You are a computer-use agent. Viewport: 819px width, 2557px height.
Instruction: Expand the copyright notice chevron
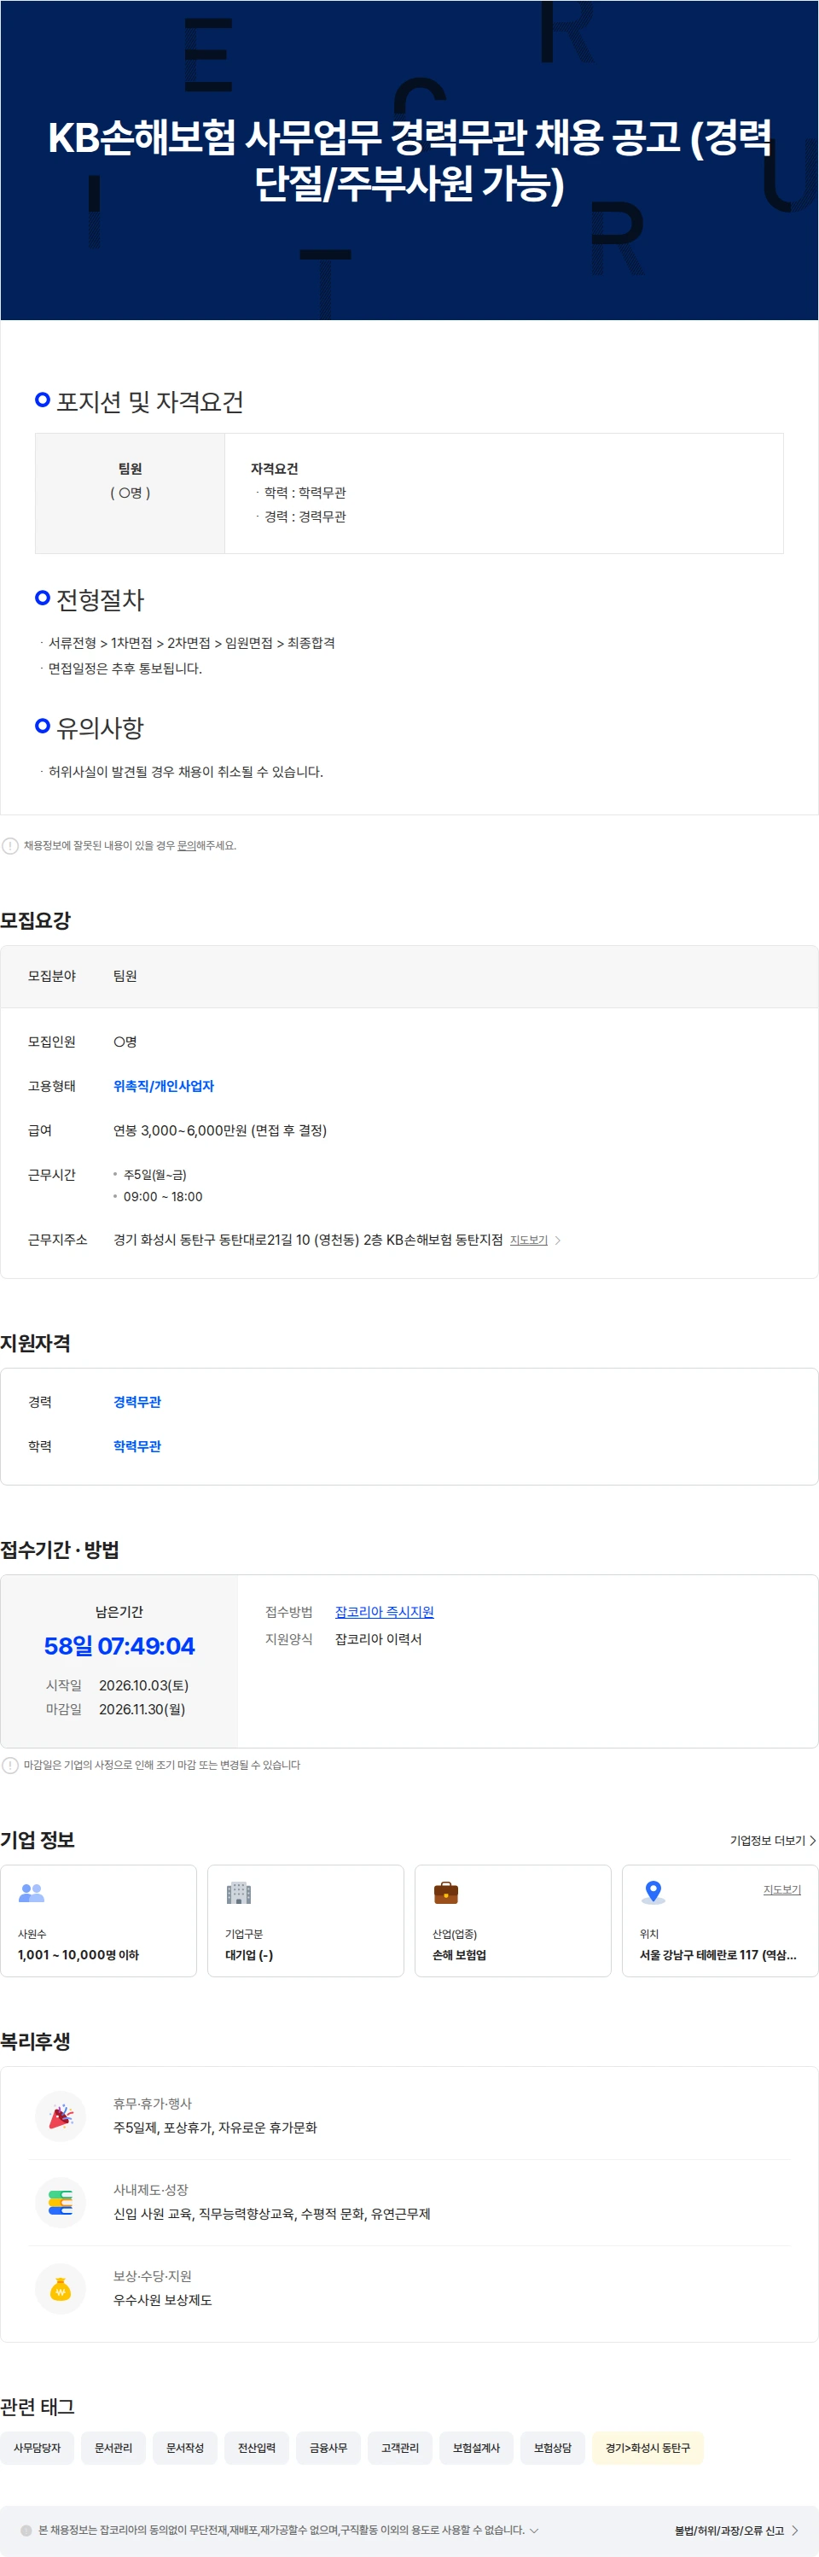534,2531
